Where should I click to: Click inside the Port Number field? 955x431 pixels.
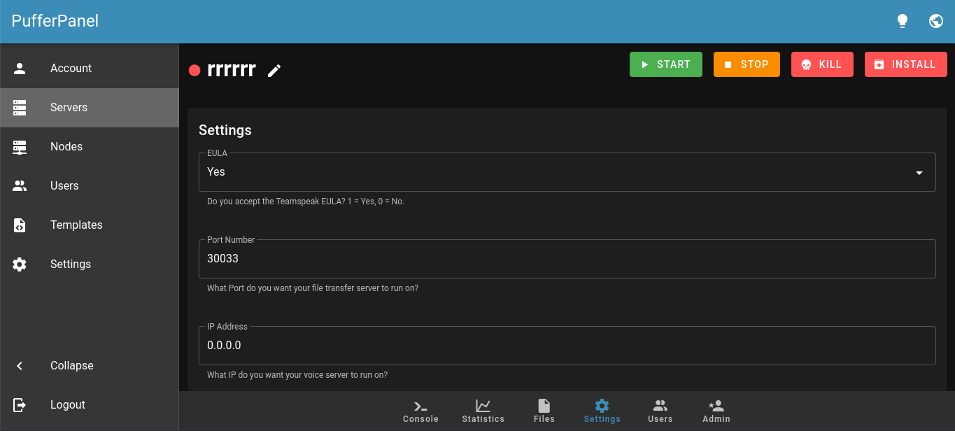[567, 258]
